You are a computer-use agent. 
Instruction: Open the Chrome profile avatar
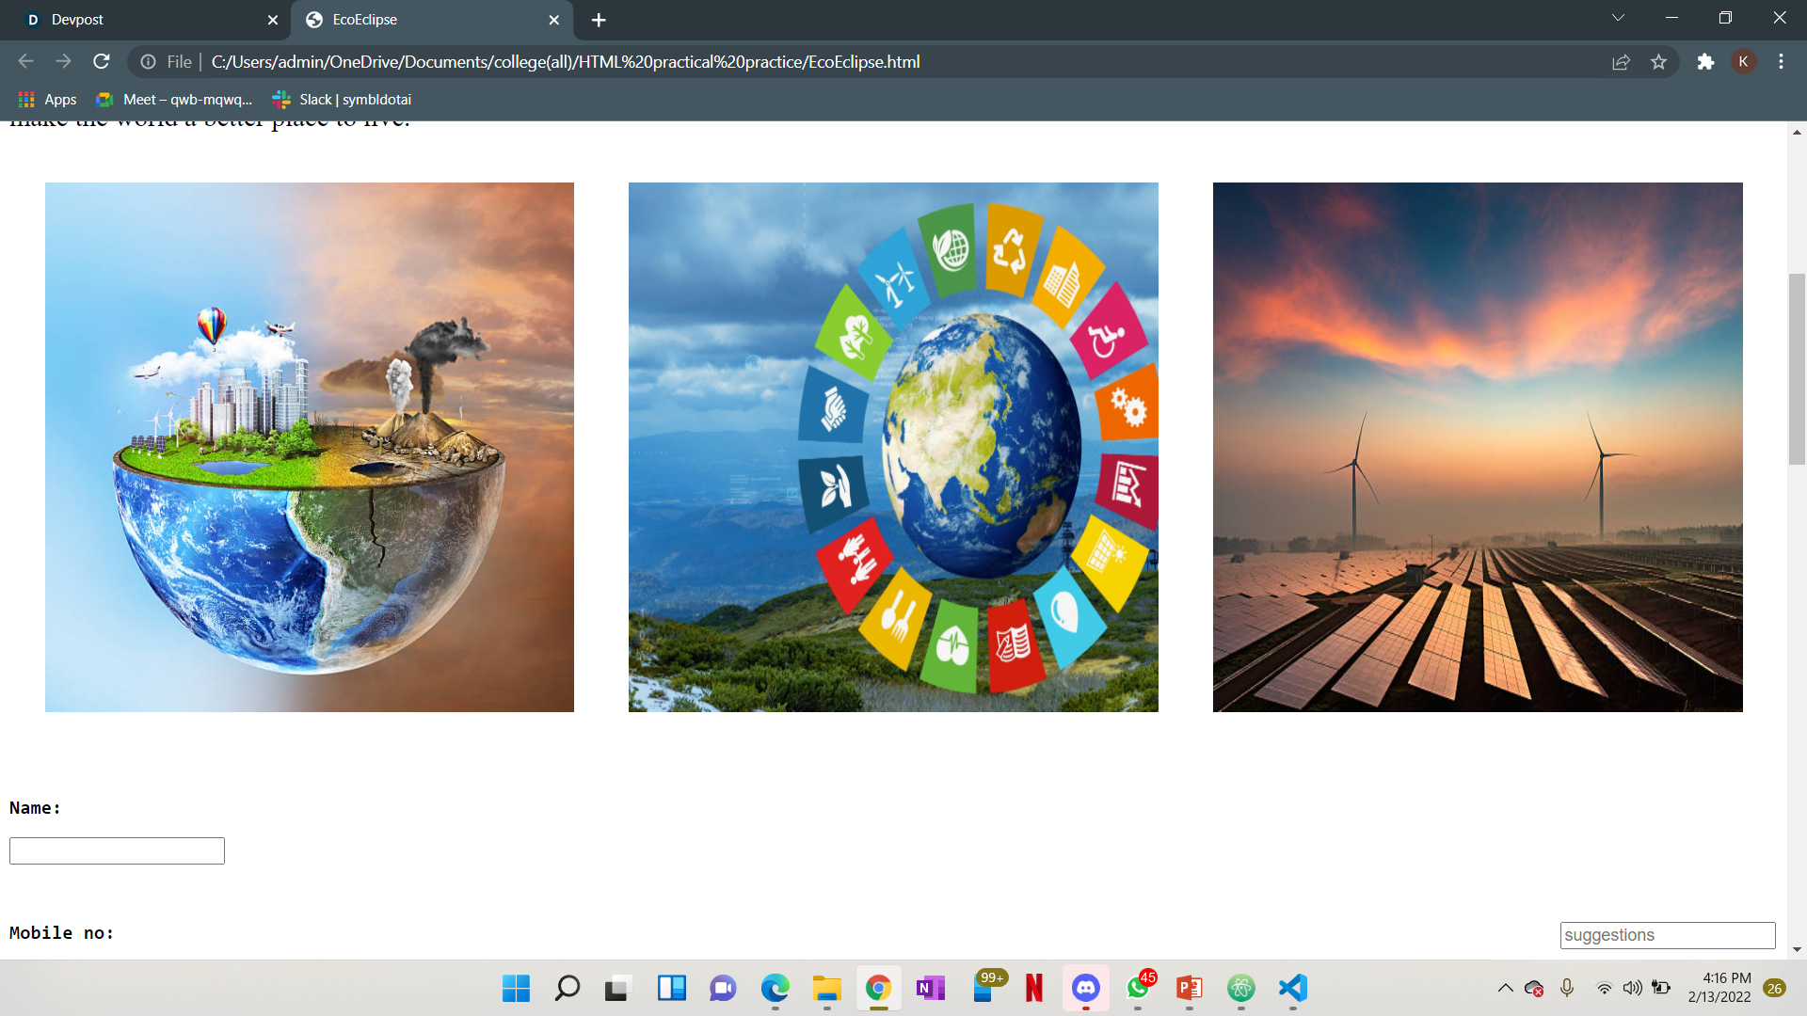[x=1745, y=61]
